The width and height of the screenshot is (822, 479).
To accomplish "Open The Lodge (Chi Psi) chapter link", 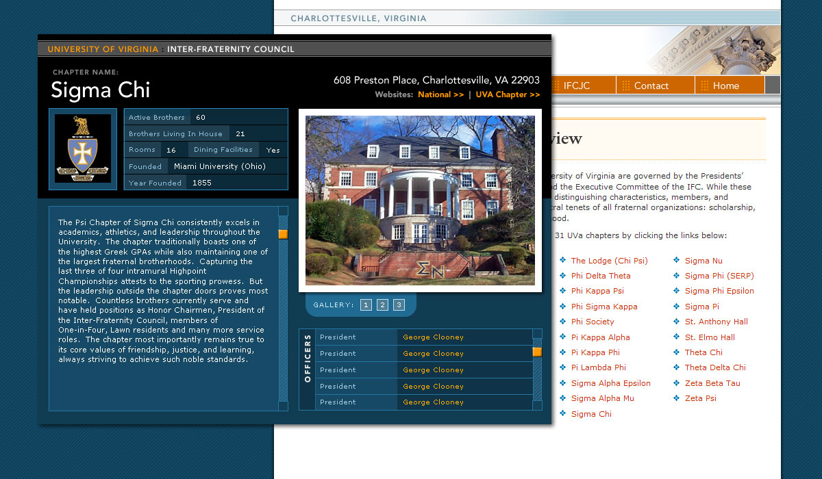I will pyautogui.click(x=609, y=261).
